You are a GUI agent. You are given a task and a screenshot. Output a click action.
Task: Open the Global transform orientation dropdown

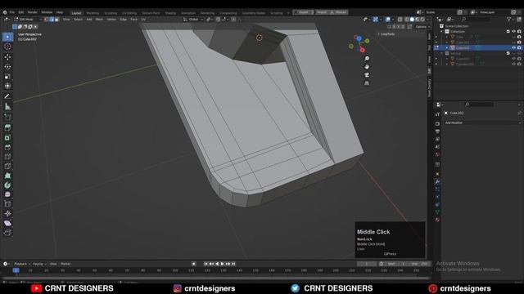(x=193, y=20)
